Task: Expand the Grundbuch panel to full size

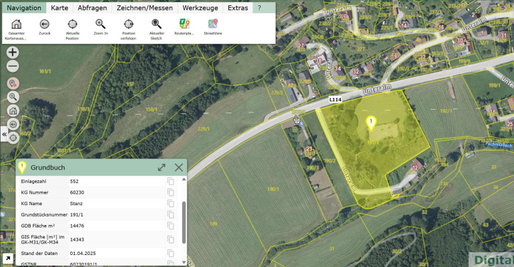Action: coord(162,168)
